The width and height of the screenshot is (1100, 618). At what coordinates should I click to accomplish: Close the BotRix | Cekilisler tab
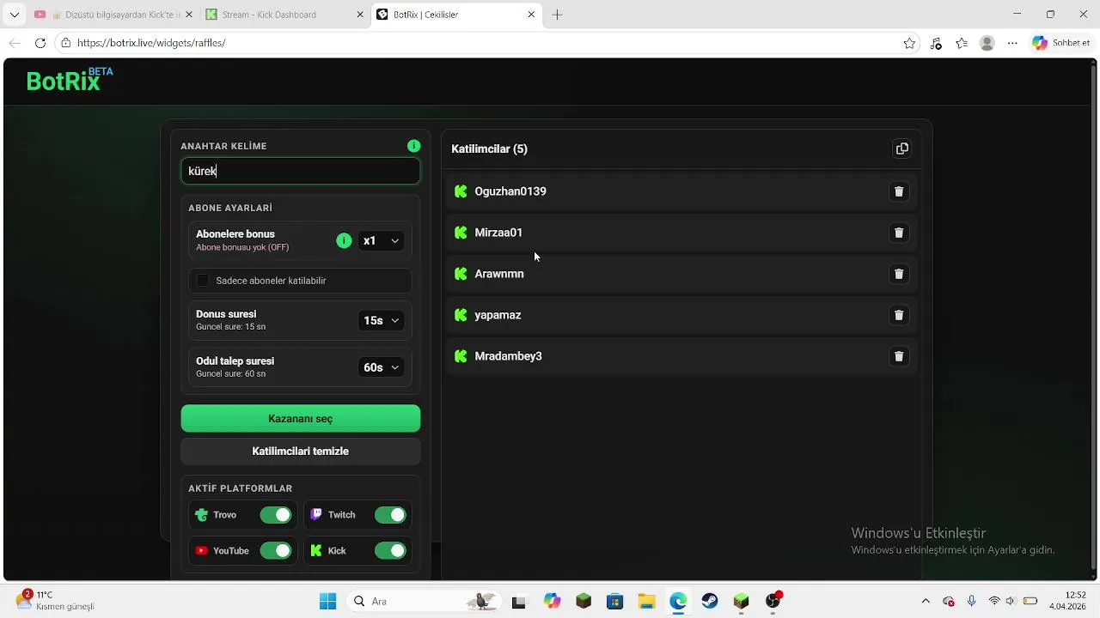click(531, 15)
